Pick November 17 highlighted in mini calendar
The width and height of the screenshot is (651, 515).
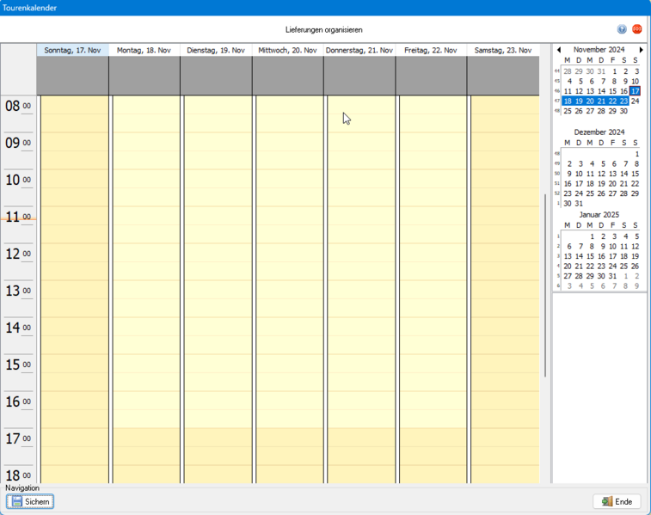tap(635, 91)
